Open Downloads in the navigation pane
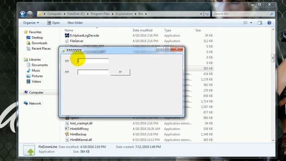The height and width of the screenshot is (161, 286). click(x=39, y=43)
